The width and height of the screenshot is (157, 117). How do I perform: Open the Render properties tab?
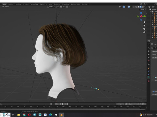point(148,48)
